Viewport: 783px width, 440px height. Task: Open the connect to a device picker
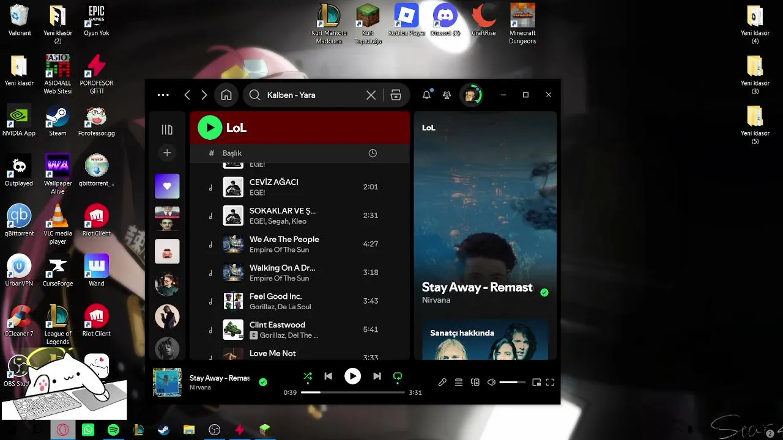(x=475, y=383)
